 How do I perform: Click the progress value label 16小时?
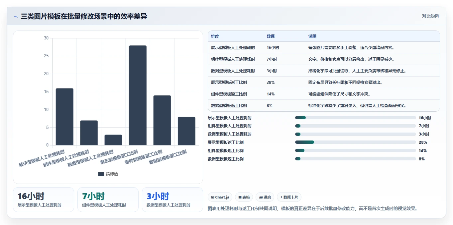pos(425,118)
